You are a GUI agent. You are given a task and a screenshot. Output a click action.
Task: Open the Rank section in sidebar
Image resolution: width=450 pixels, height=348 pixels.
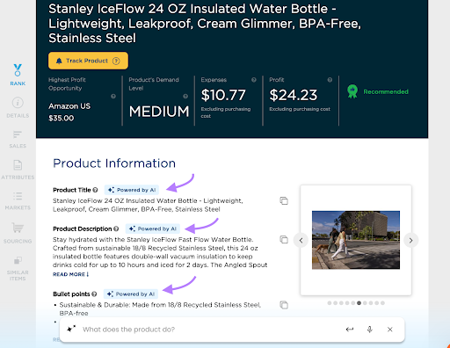click(18, 76)
